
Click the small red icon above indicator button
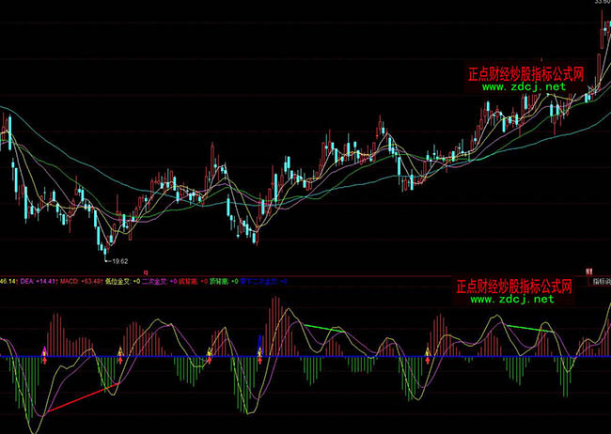tap(588, 270)
